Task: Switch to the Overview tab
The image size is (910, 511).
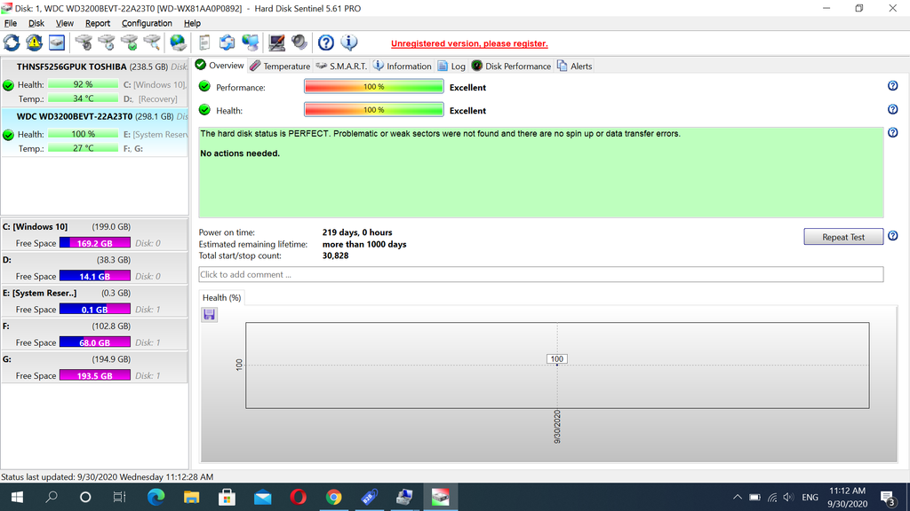Action: tap(220, 66)
